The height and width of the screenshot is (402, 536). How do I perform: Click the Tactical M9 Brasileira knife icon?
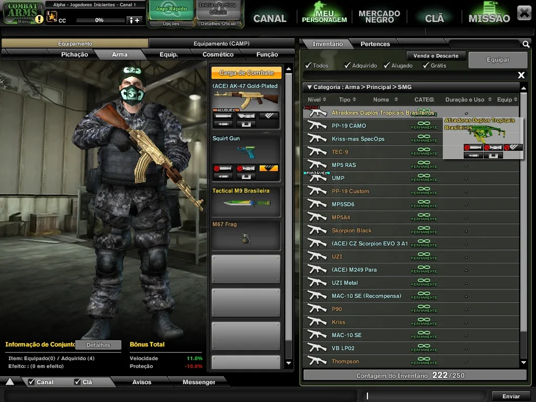coord(247,203)
